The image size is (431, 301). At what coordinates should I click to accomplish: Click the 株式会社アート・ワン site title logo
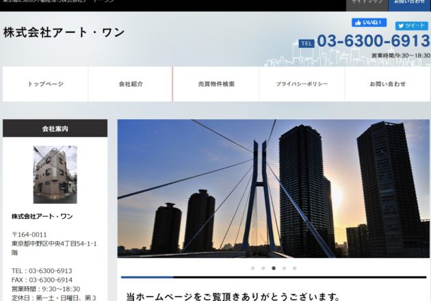[x=64, y=32]
